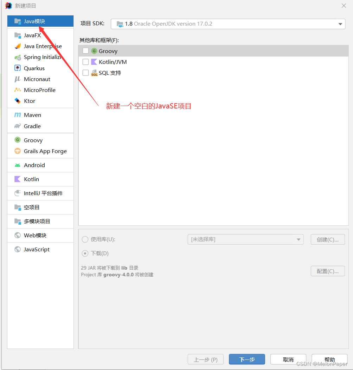The image size is (353, 370).
Task: Click the Kotlin icon in the sidebar
Action: (x=18, y=179)
